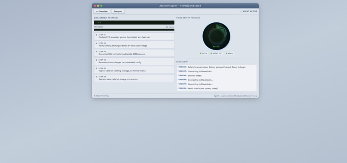Click the TRANSCRIPT section heading

[183, 62]
